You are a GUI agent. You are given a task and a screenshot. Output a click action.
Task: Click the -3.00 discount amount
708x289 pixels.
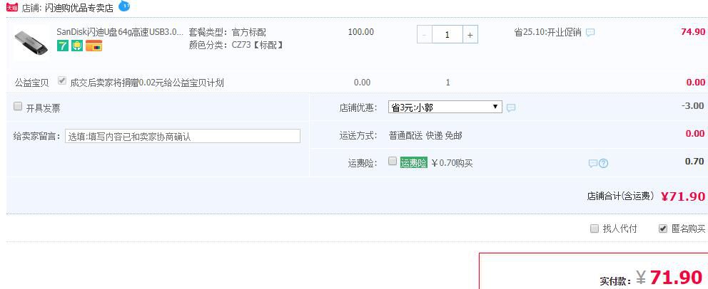[x=692, y=106]
